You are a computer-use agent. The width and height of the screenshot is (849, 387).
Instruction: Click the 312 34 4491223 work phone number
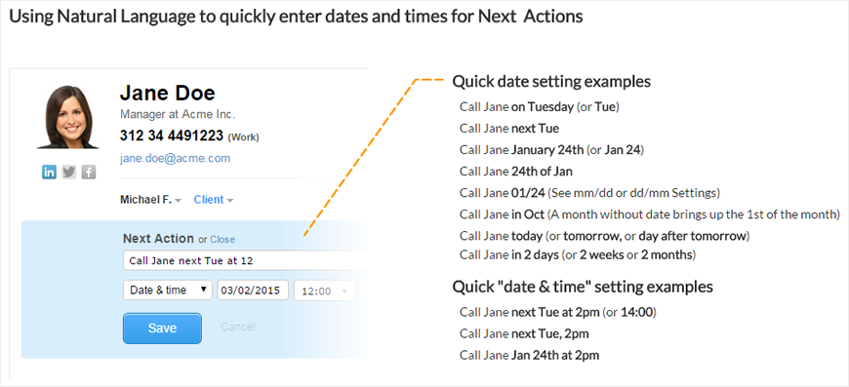(x=171, y=135)
